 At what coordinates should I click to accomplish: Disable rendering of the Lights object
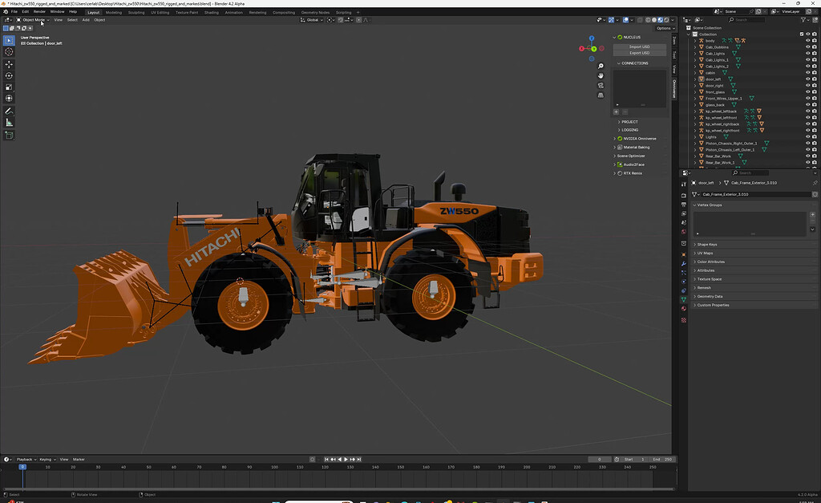[x=814, y=136]
